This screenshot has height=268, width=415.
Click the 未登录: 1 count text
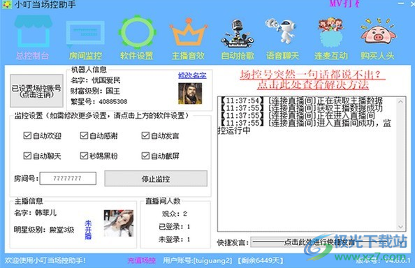174,239
